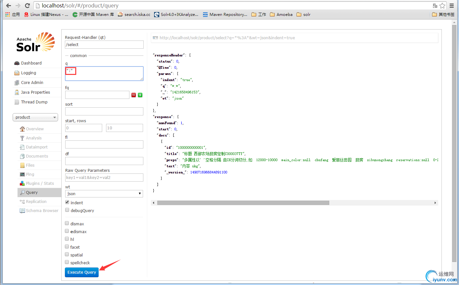Open Core Admin icon
Screen dimensions: 459x285
click(x=17, y=83)
